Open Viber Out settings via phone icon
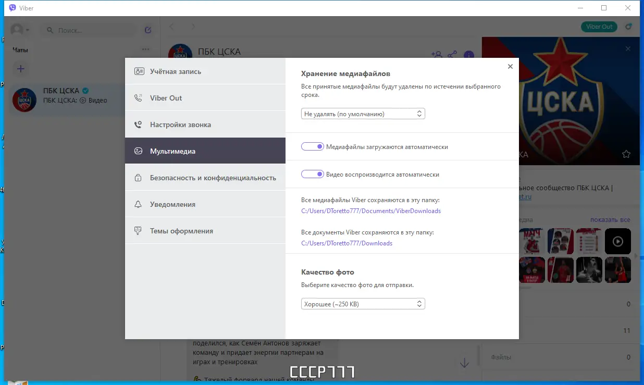The image size is (644, 385). pyautogui.click(x=162, y=97)
